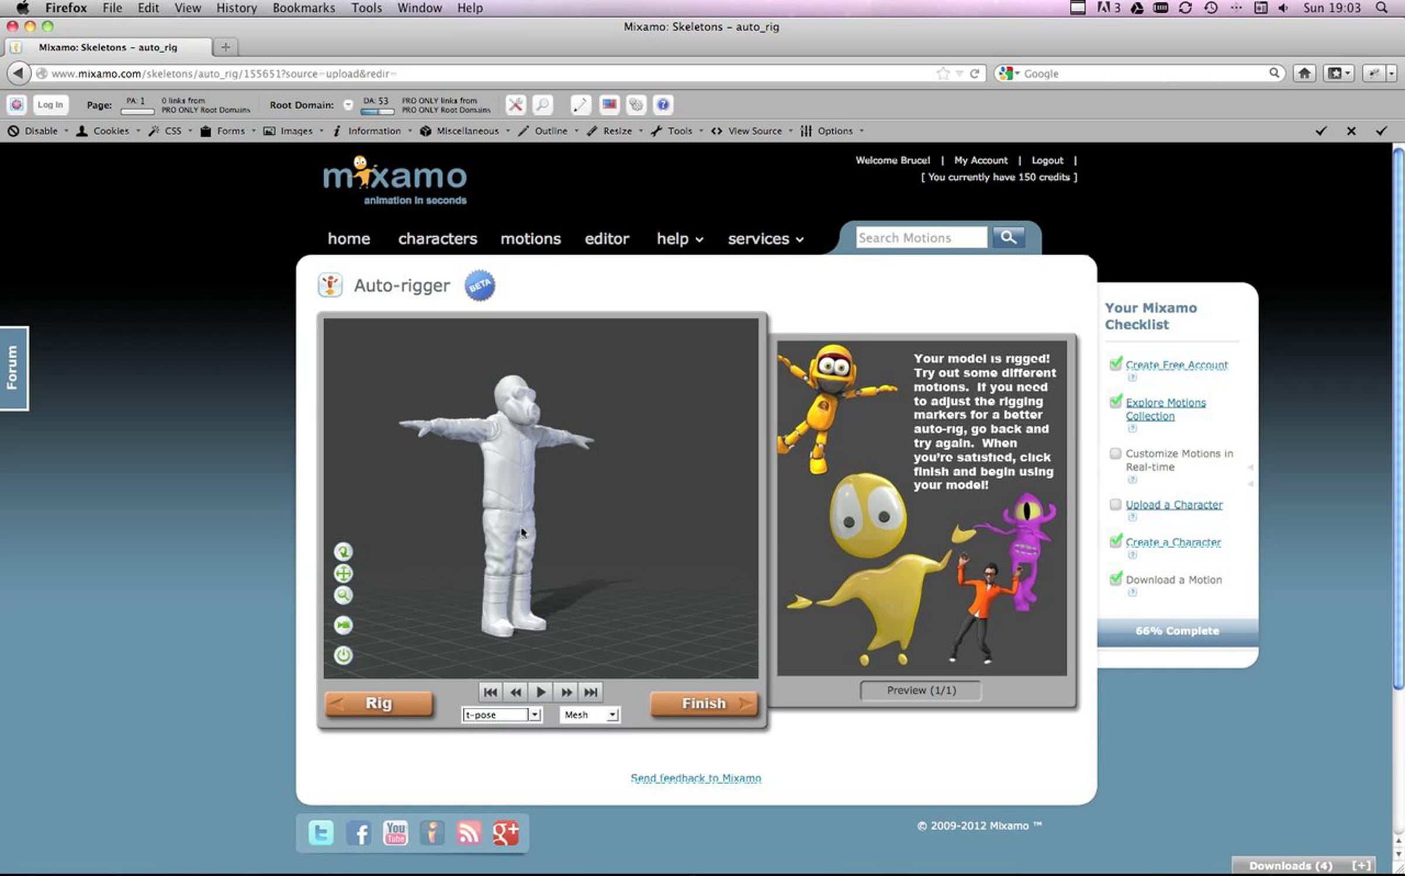Open the Cookies developer toolbar dropdown
1405x876 pixels.
click(109, 131)
